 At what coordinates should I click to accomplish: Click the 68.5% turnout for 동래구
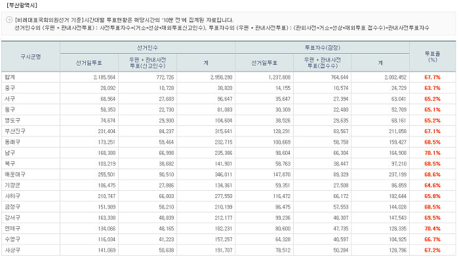[x=432, y=142]
